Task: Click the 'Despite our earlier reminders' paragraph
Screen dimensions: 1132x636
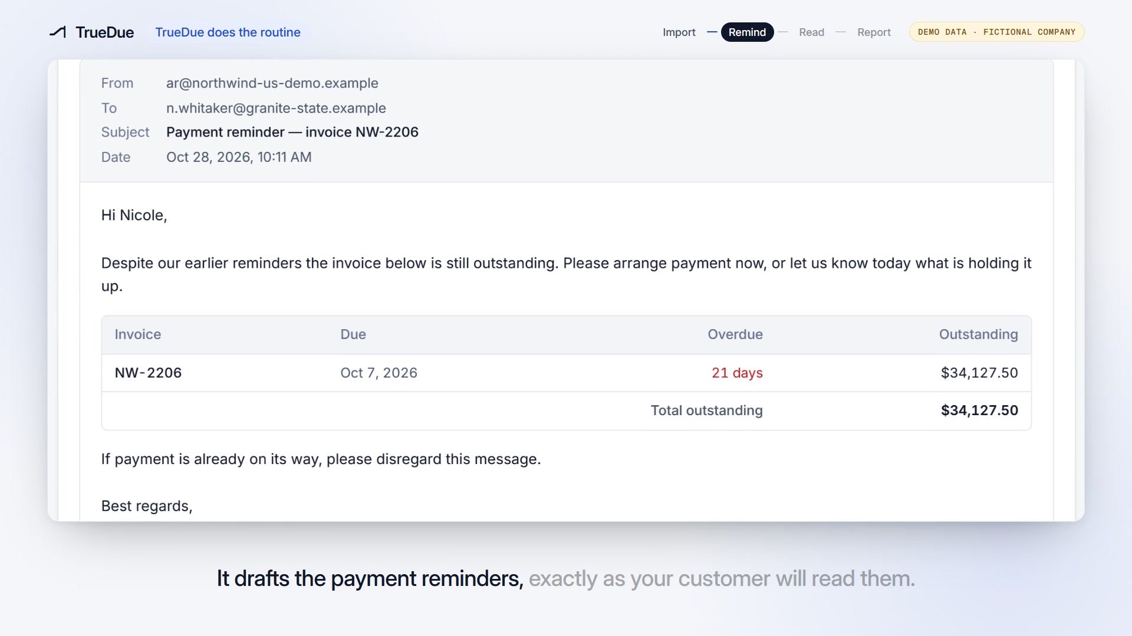Action: tap(566, 274)
